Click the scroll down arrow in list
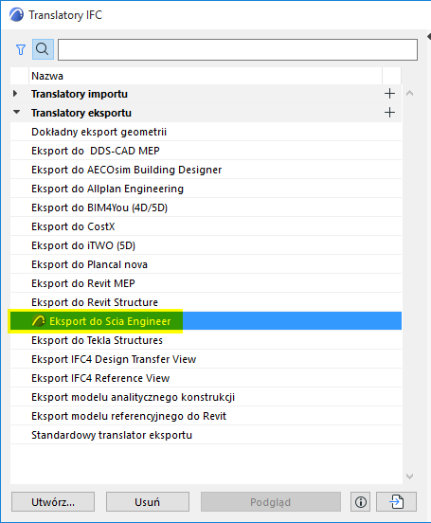 409,477
